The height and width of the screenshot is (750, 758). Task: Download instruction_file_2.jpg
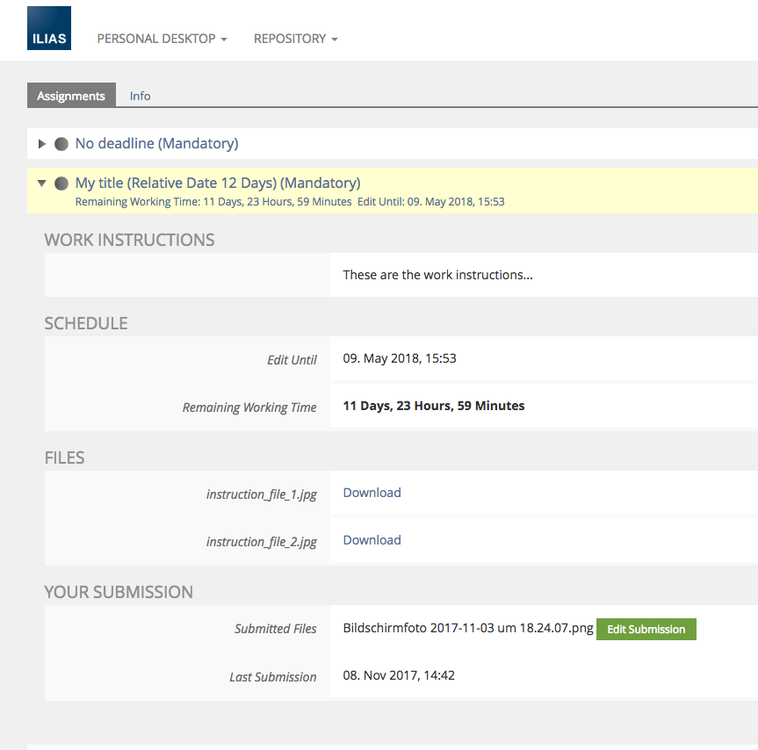(372, 540)
